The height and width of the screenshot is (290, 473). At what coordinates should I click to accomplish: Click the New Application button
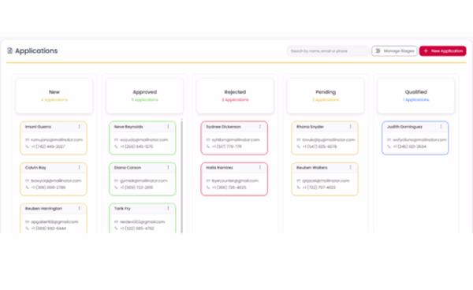coord(442,51)
